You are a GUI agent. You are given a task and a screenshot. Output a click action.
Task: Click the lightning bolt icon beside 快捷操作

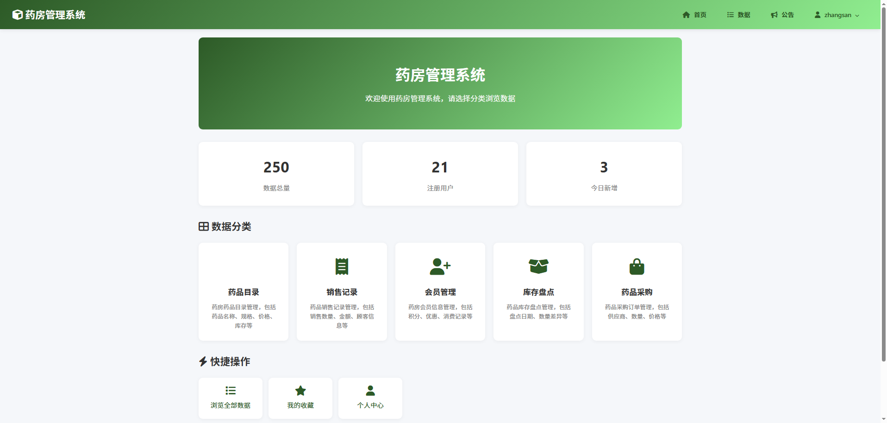point(203,362)
